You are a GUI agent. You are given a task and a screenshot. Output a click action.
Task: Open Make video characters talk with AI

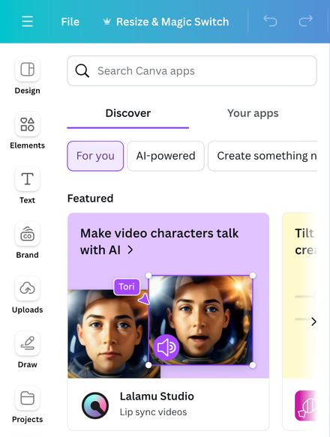tap(159, 241)
